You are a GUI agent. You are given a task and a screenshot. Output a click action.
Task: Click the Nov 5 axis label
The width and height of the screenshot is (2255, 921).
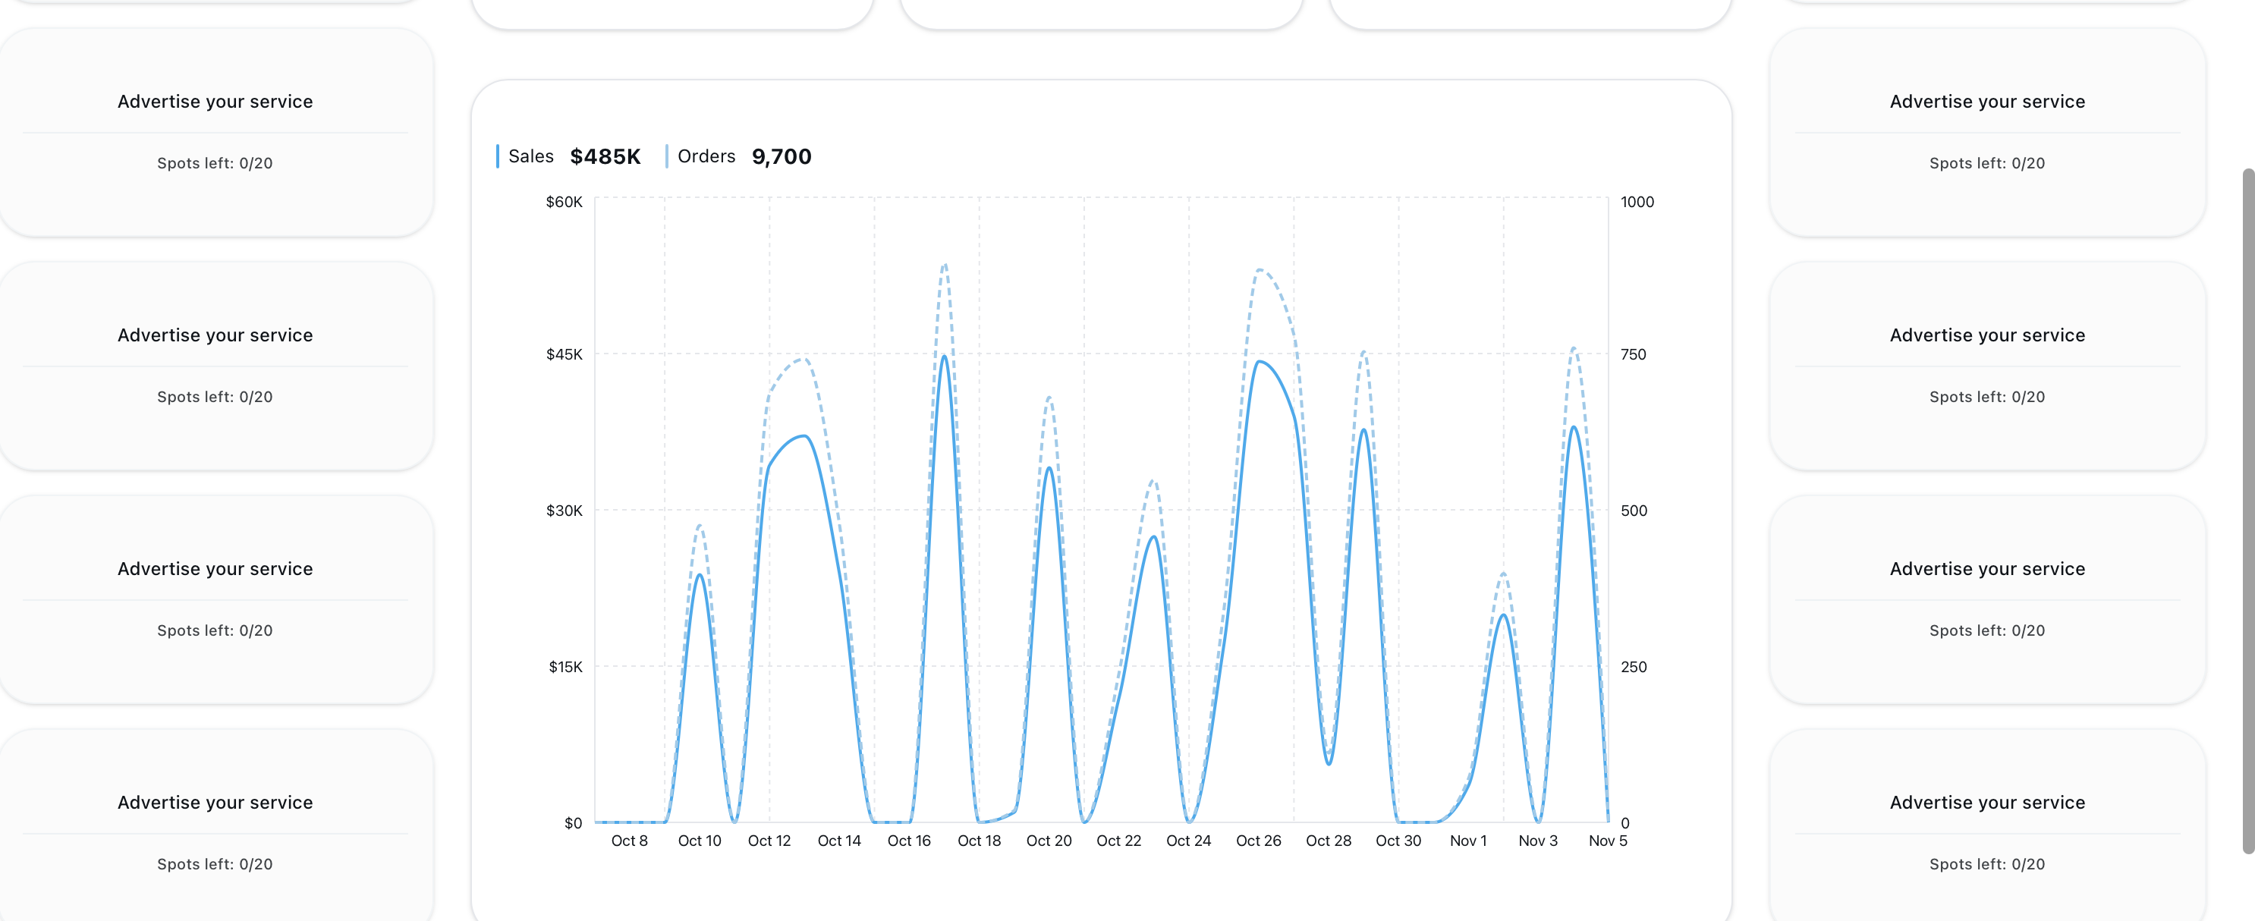[1607, 841]
